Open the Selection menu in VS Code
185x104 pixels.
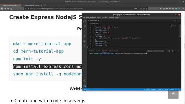(93, 18)
